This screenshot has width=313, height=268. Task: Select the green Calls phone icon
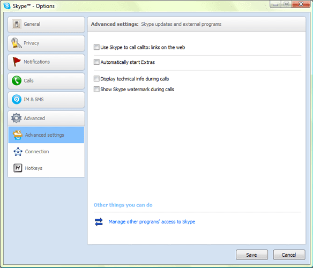(x=17, y=81)
